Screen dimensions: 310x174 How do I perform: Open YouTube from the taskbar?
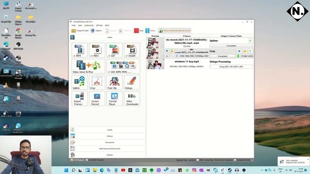pos(123,170)
